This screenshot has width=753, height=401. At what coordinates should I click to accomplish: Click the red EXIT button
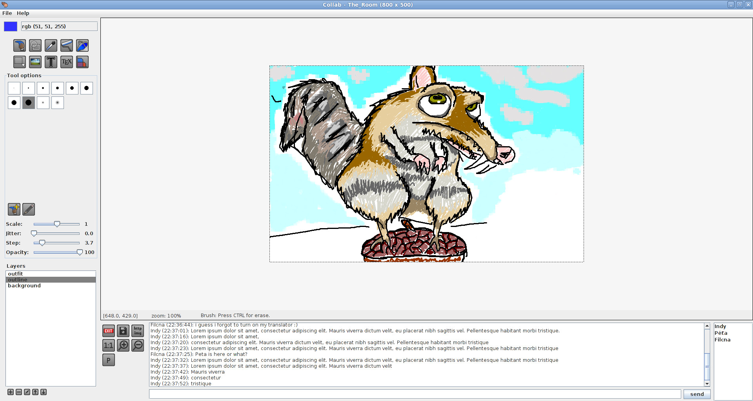click(x=109, y=331)
